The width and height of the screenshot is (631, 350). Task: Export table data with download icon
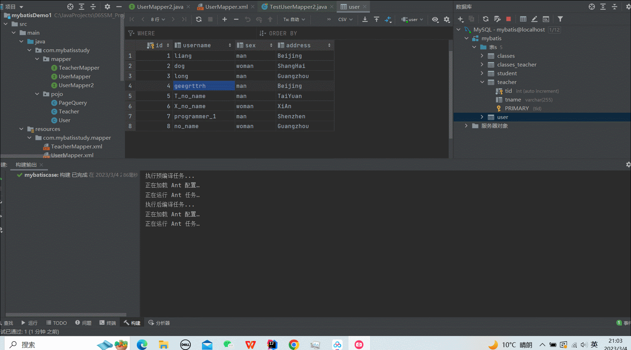(x=365, y=19)
